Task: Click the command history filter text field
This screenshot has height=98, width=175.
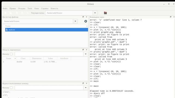Action: (x=49, y=88)
